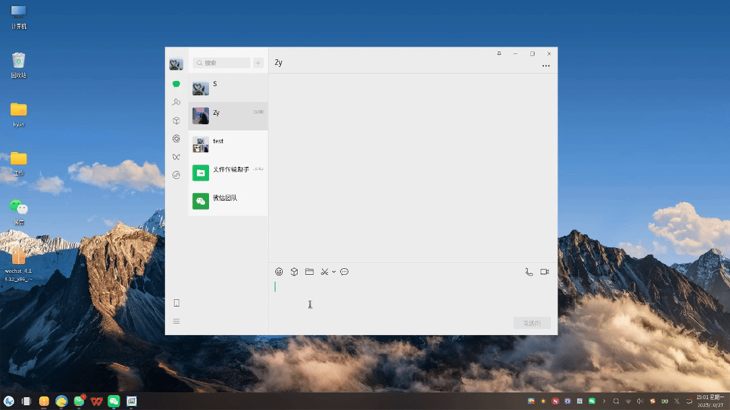Open the chat history bubble icon
This screenshot has height=410, width=730.
point(344,272)
